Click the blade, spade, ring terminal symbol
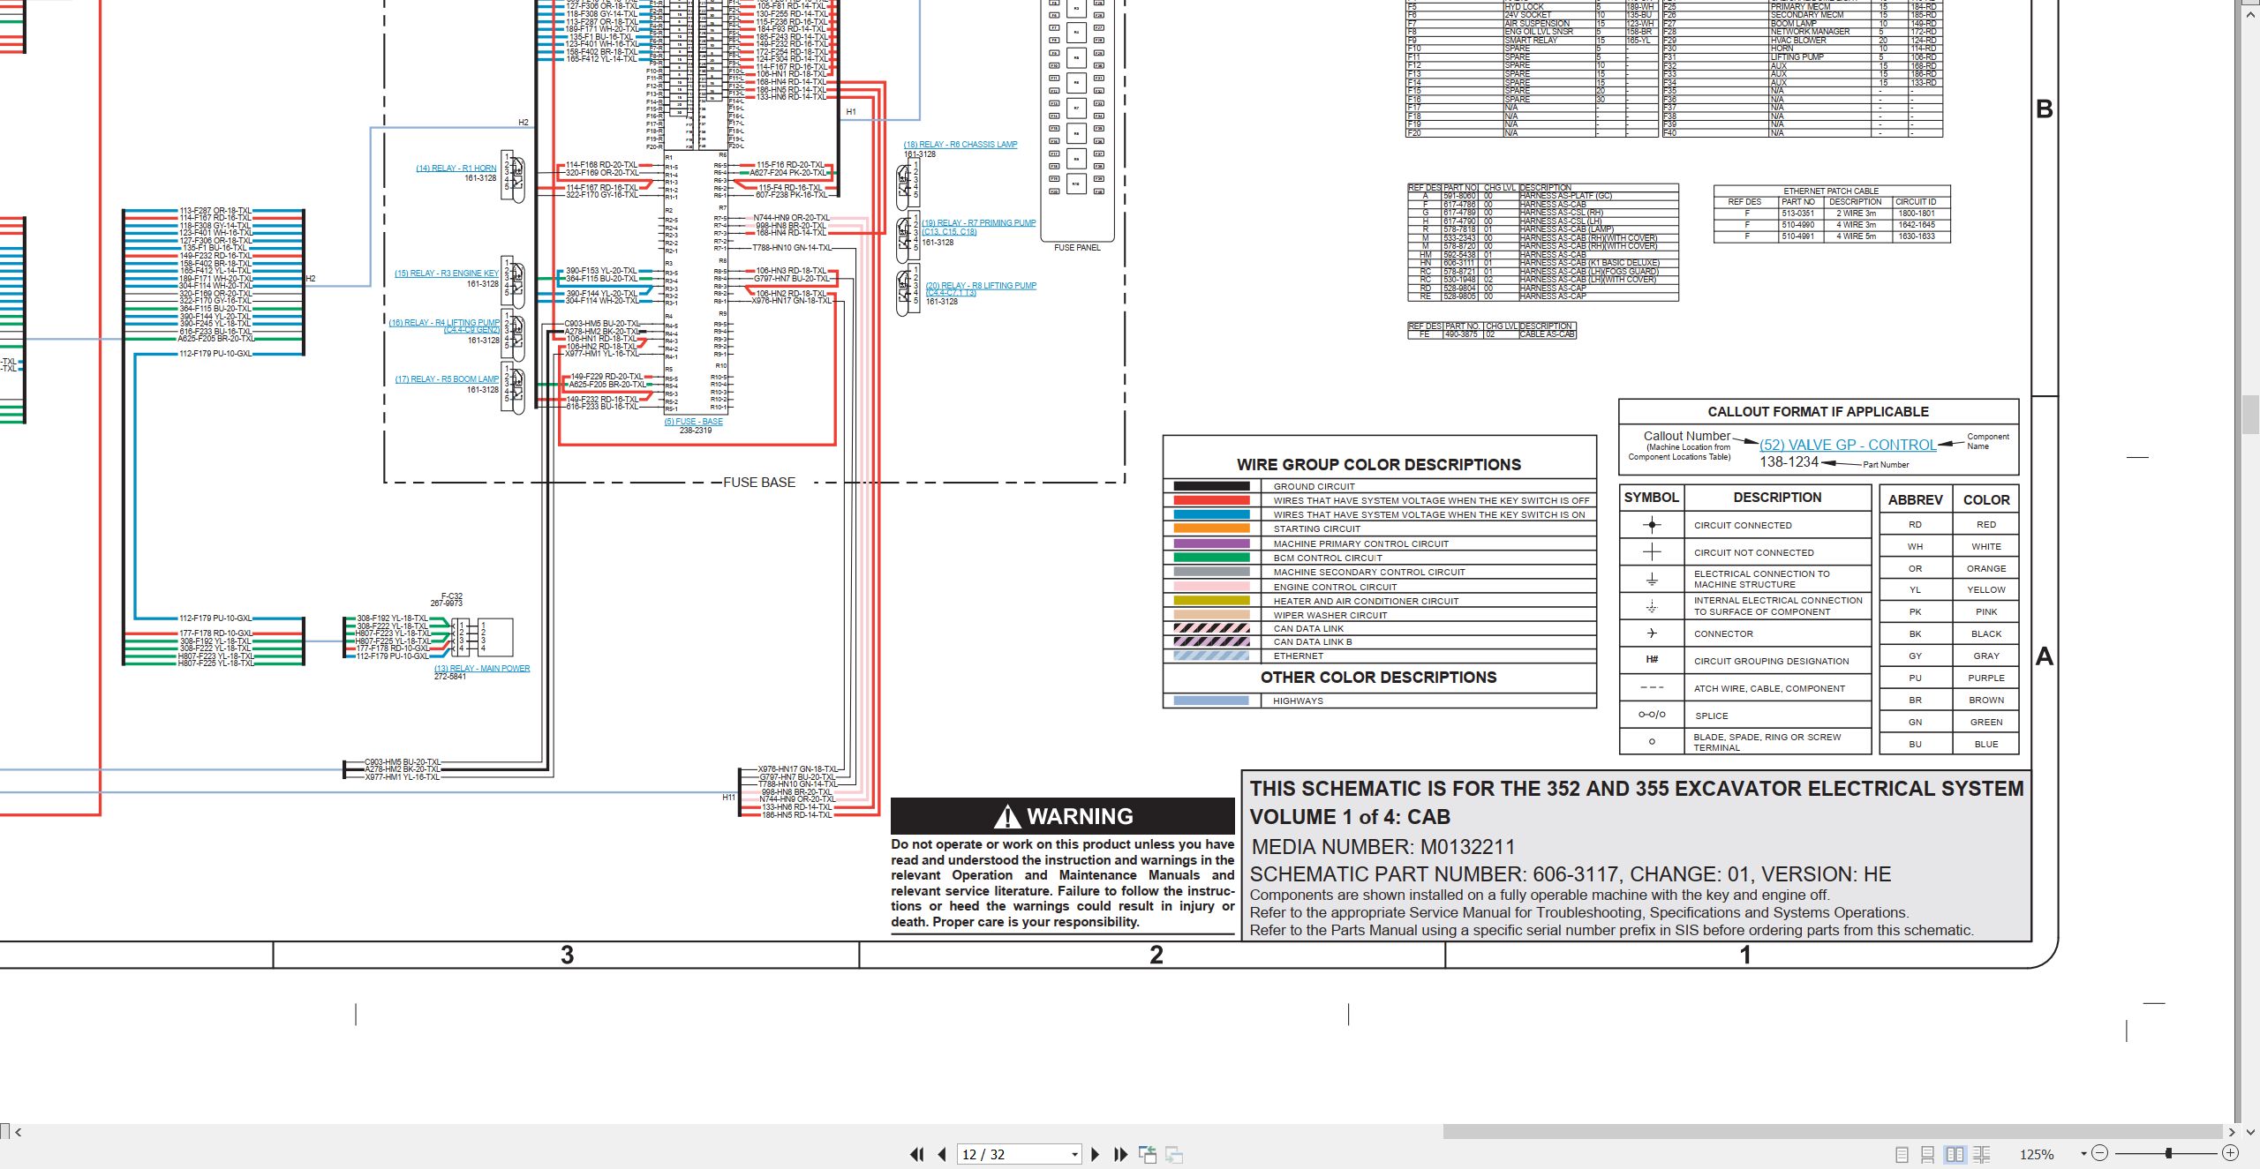 tap(1652, 742)
